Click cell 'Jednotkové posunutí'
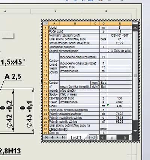Screen dimensions: 150x160 (74, 47)
